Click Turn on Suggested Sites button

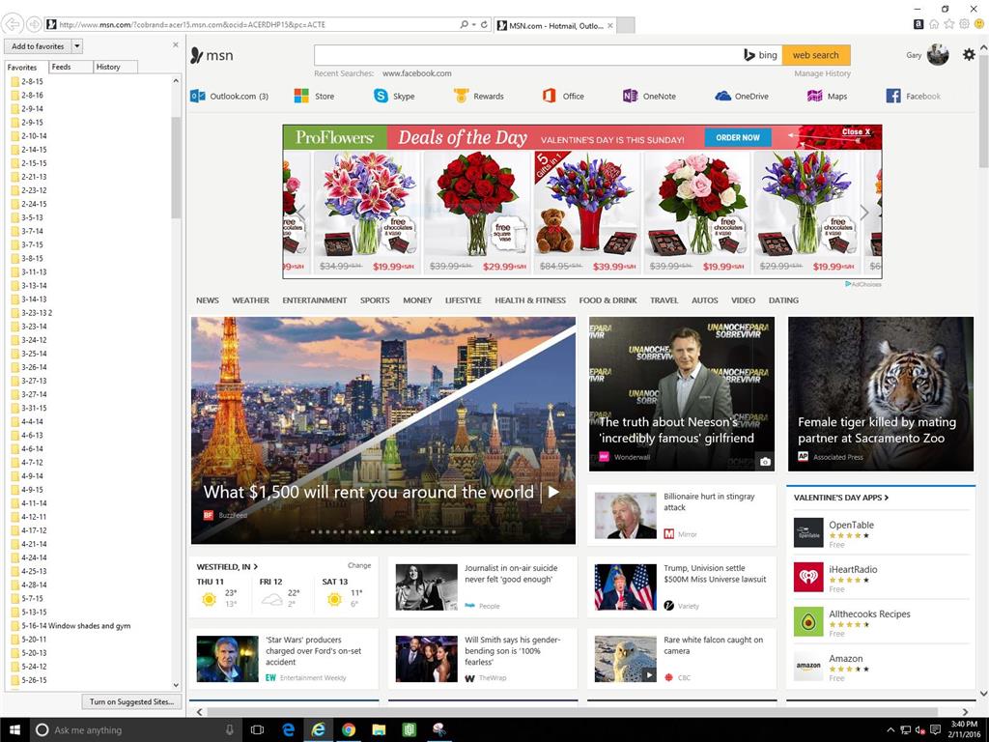(131, 701)
